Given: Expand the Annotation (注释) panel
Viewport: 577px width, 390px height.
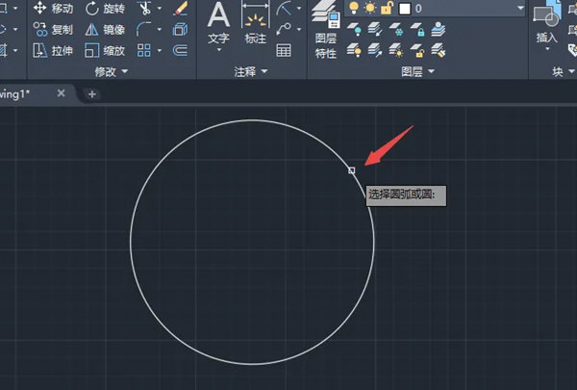Looking at the screenshot, I should pyautogui.click(x=251, y=71).
